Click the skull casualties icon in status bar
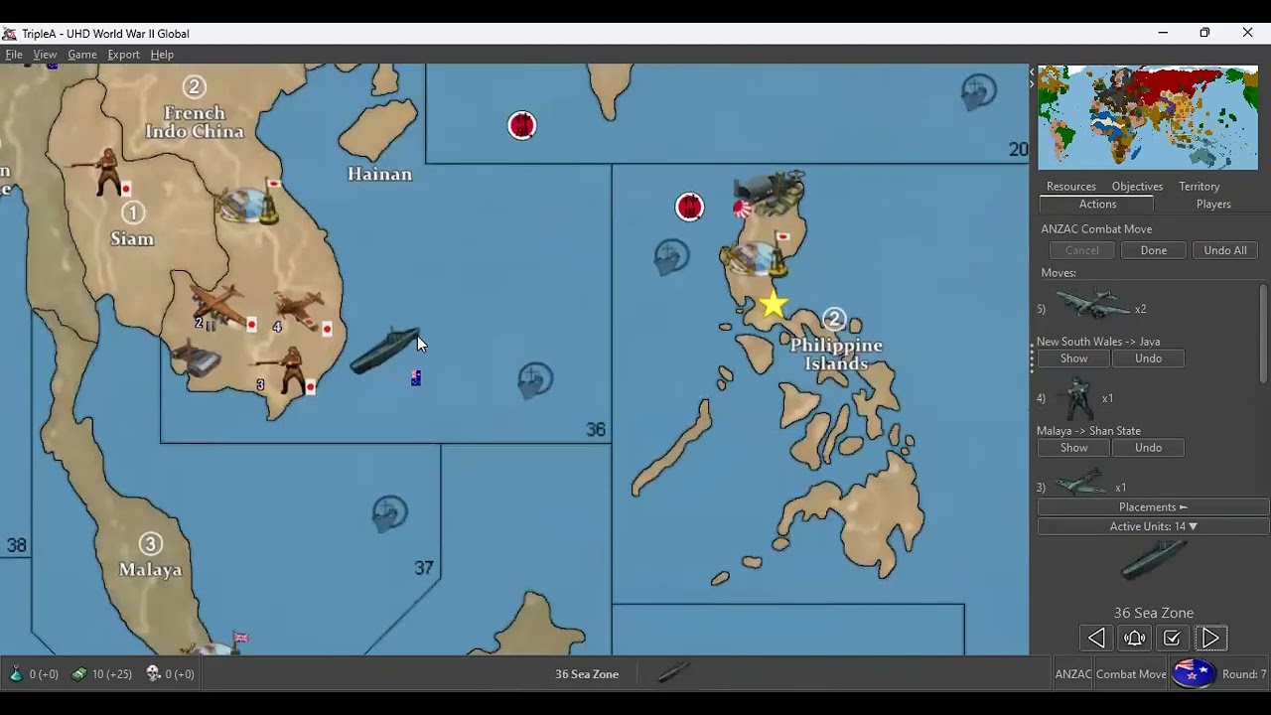 tap(153, 673)
